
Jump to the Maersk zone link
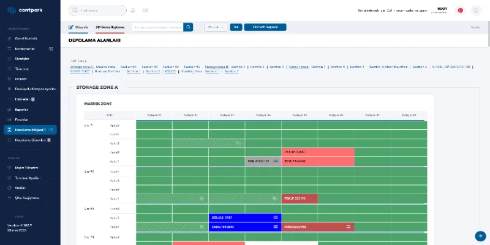point(106,66)
